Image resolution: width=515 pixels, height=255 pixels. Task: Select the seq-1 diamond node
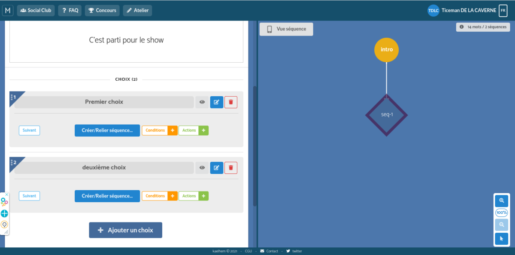[387, 115]
